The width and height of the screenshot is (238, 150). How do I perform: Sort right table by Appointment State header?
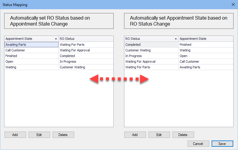(206, 39)
